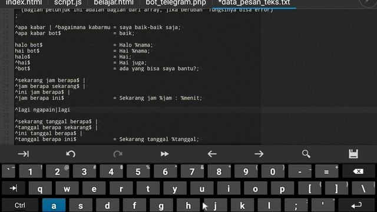Screen dimensions: 377x212
Task: Tap the number 1 key
Action: pos(31,171)
